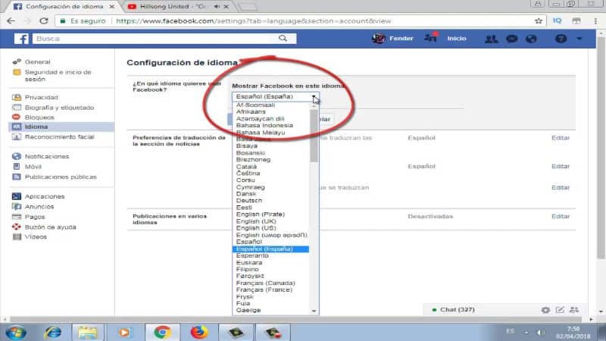
Task: Click the browser address bar URL
Action: pyautogui.click(x=254, y=21)
